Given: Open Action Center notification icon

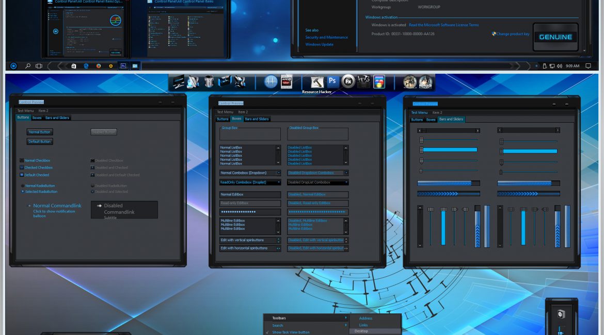Looking at the screenshot, I should 588,66.
